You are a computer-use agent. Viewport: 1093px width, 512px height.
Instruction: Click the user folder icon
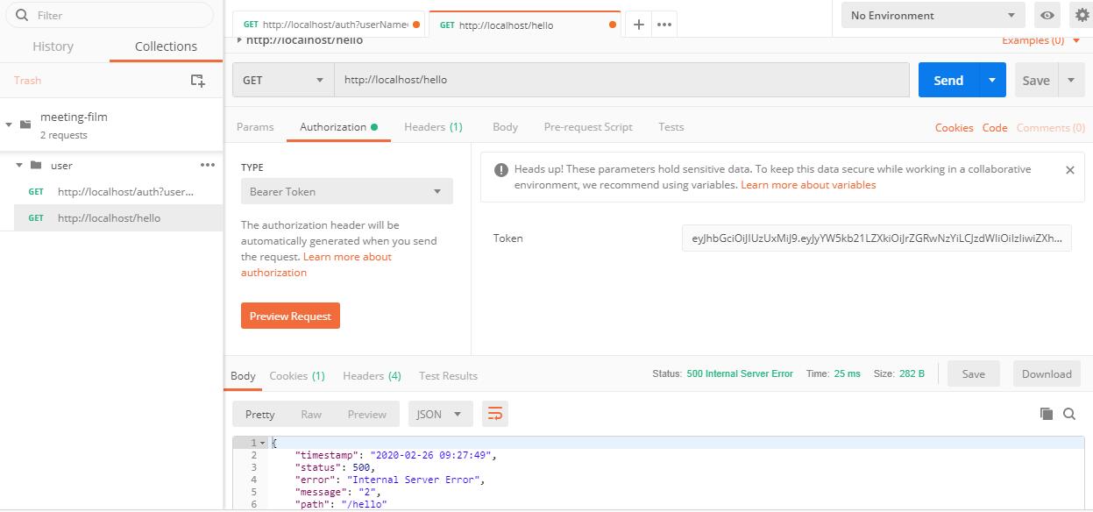pyautogui.click(x=36, y=165)
